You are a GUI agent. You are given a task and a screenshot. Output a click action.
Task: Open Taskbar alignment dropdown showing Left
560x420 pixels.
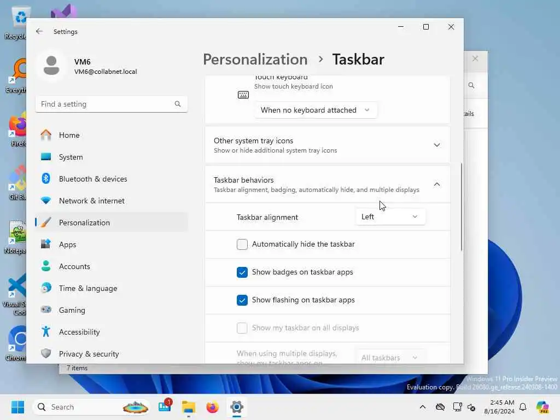tap(390, 217)
